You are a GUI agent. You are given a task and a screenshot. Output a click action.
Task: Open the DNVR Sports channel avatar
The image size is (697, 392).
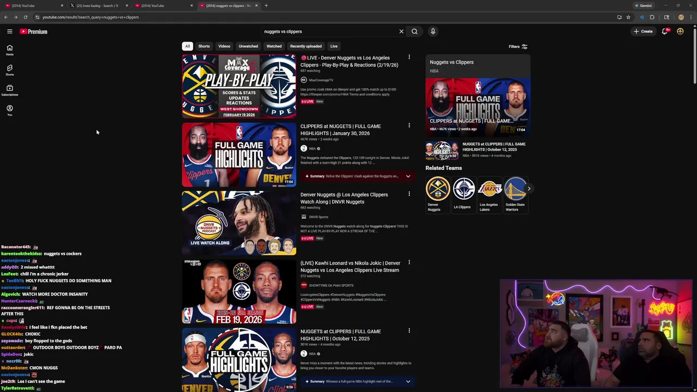click(304, 217)
